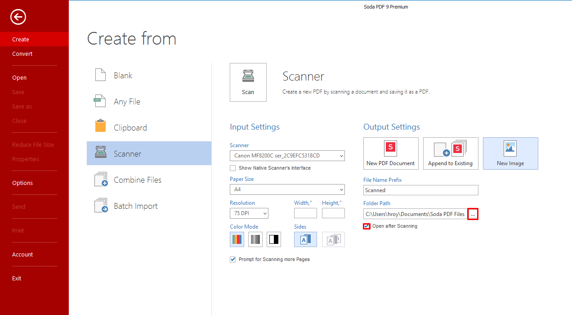Enable Show Native Scanner's Interface
The width and height of the screenshot is (572, 315).
click(233, 168)
